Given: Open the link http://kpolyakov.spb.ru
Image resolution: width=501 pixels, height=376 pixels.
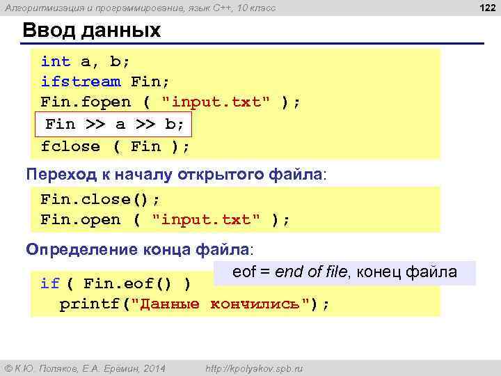Looking at the screenshot, I should coord(254,368).
